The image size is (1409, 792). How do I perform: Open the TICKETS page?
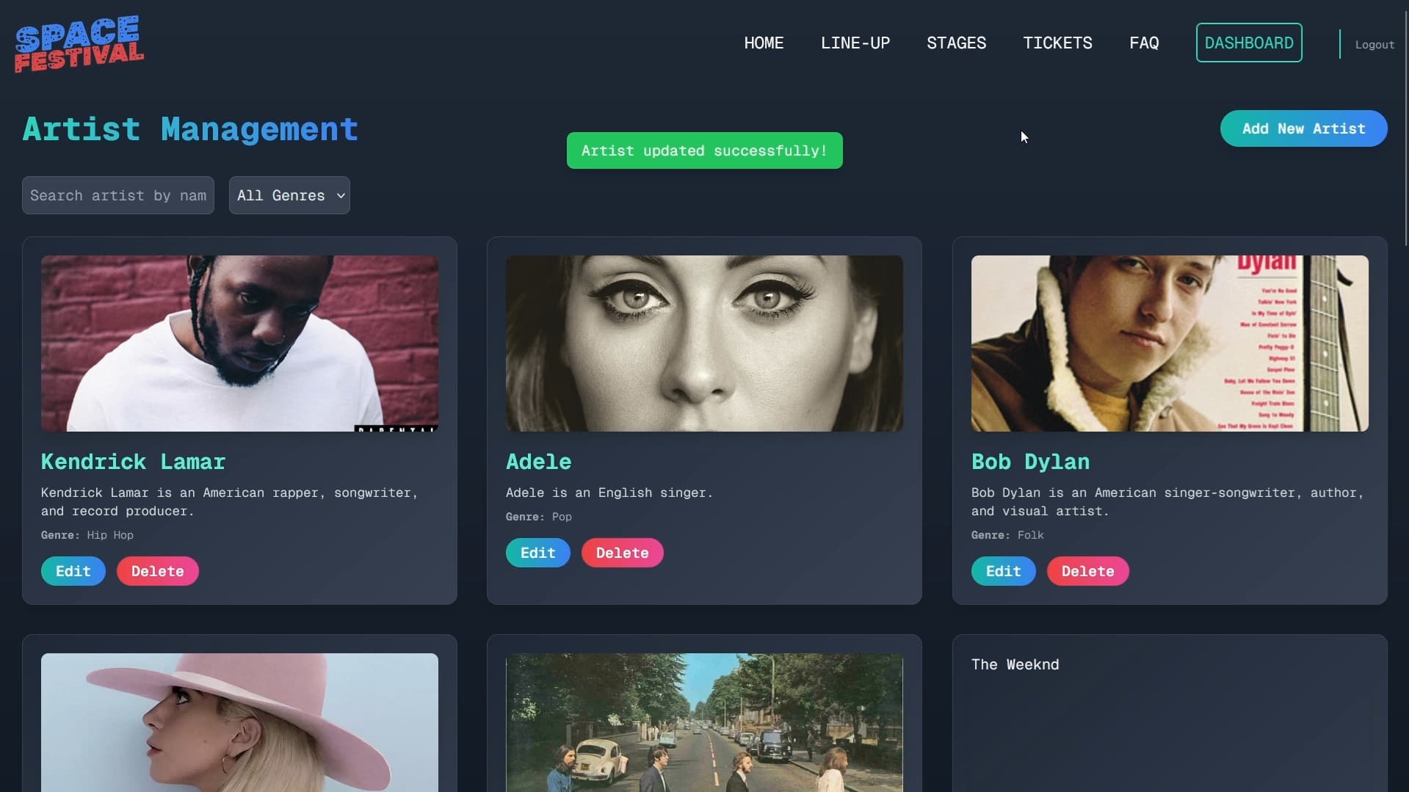pos(1057,43)
